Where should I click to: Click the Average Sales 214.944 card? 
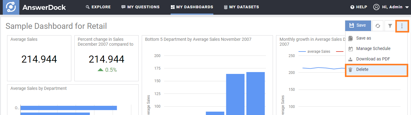(39, 58)
